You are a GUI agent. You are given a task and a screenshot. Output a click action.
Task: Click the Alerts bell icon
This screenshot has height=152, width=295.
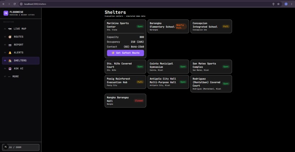10,53
